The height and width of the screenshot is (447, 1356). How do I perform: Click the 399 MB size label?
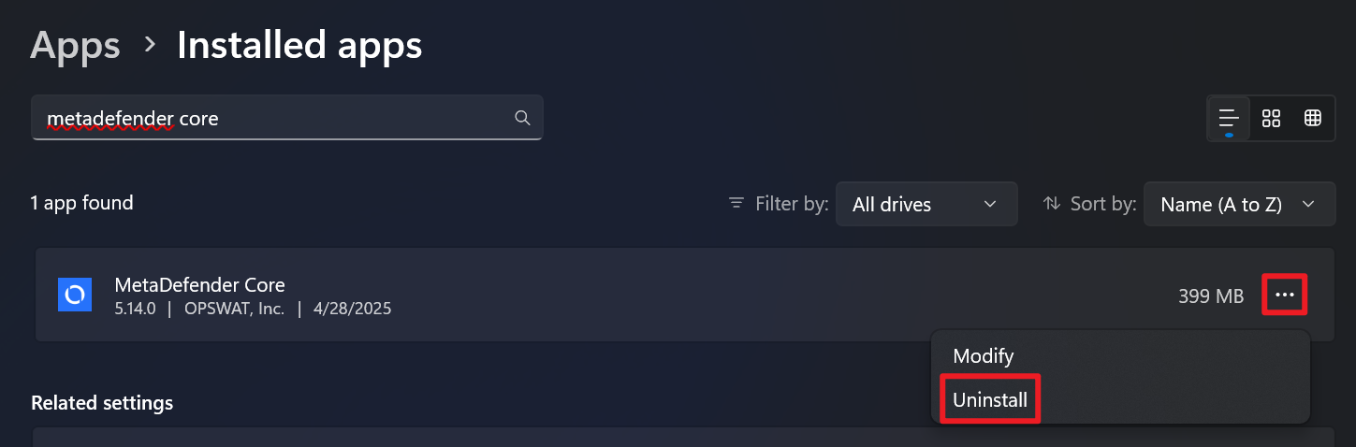1211,296
